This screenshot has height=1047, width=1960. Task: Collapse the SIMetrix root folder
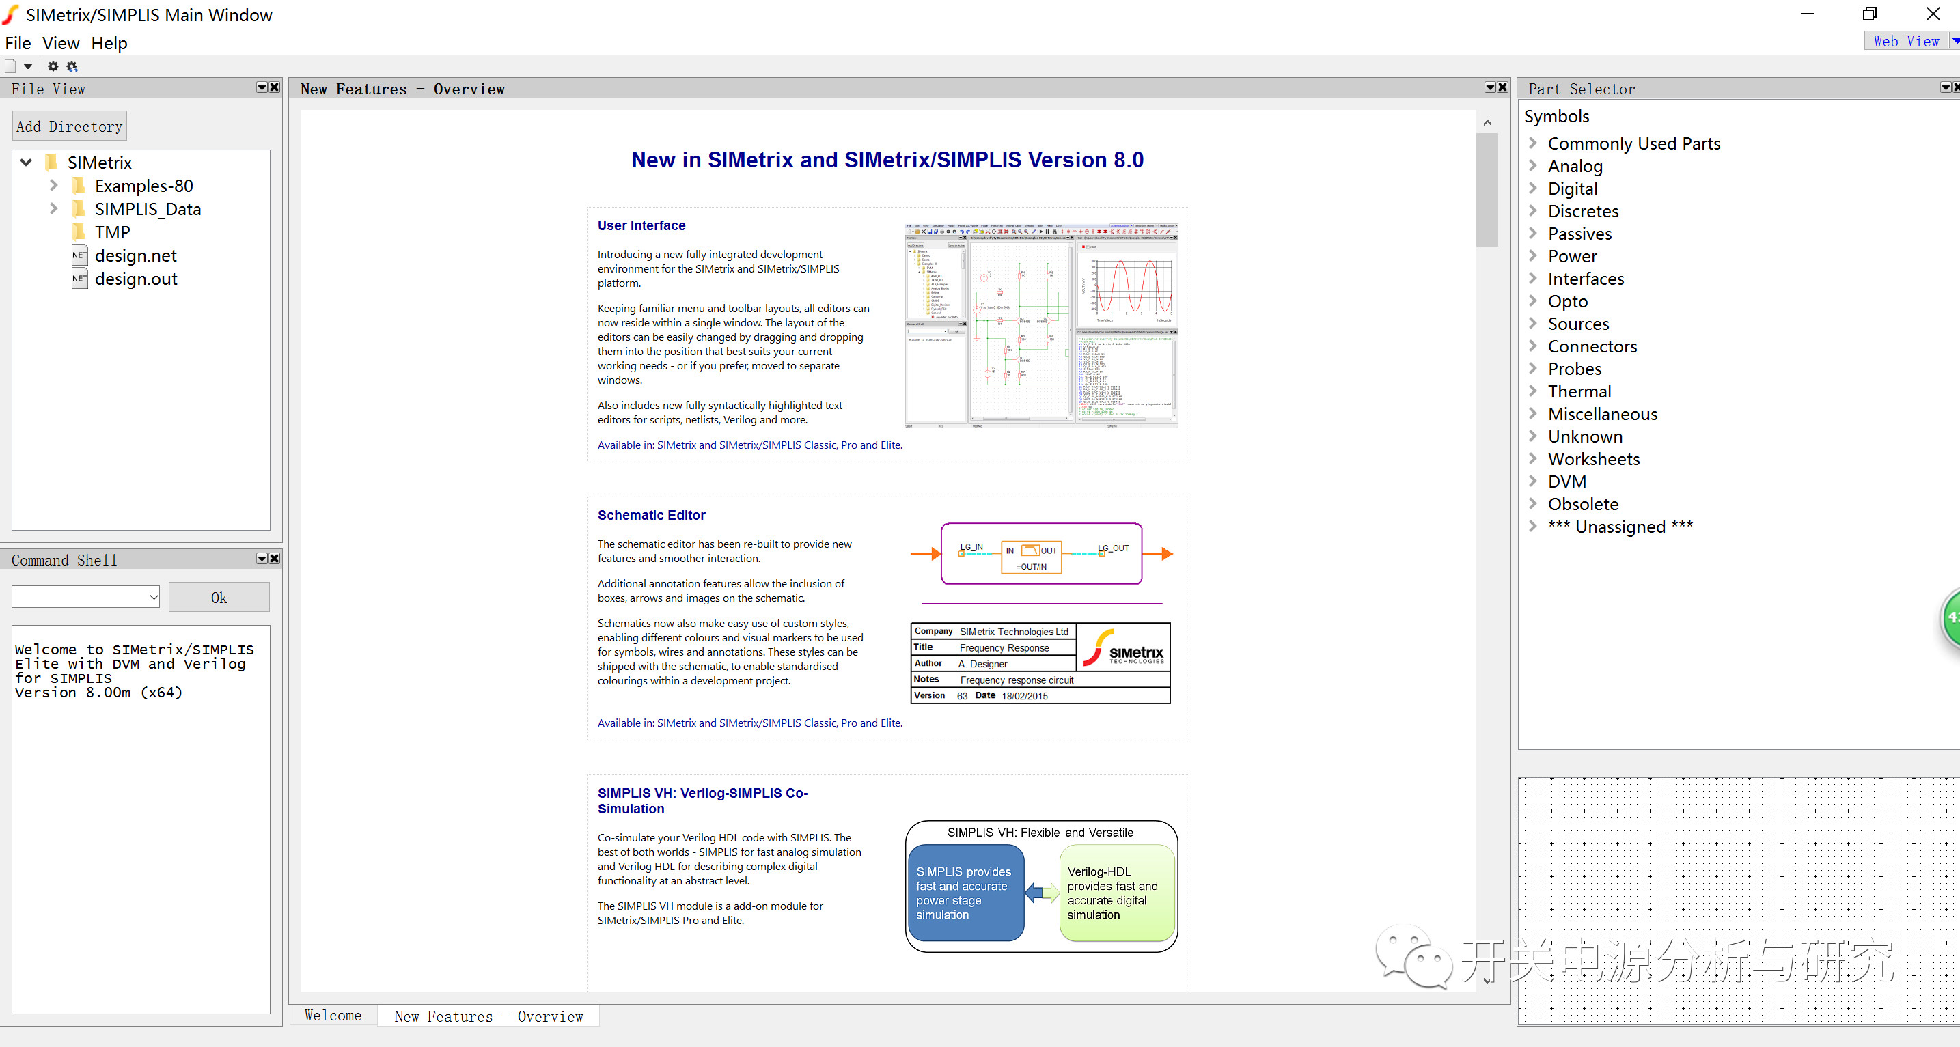coord(27,162)
